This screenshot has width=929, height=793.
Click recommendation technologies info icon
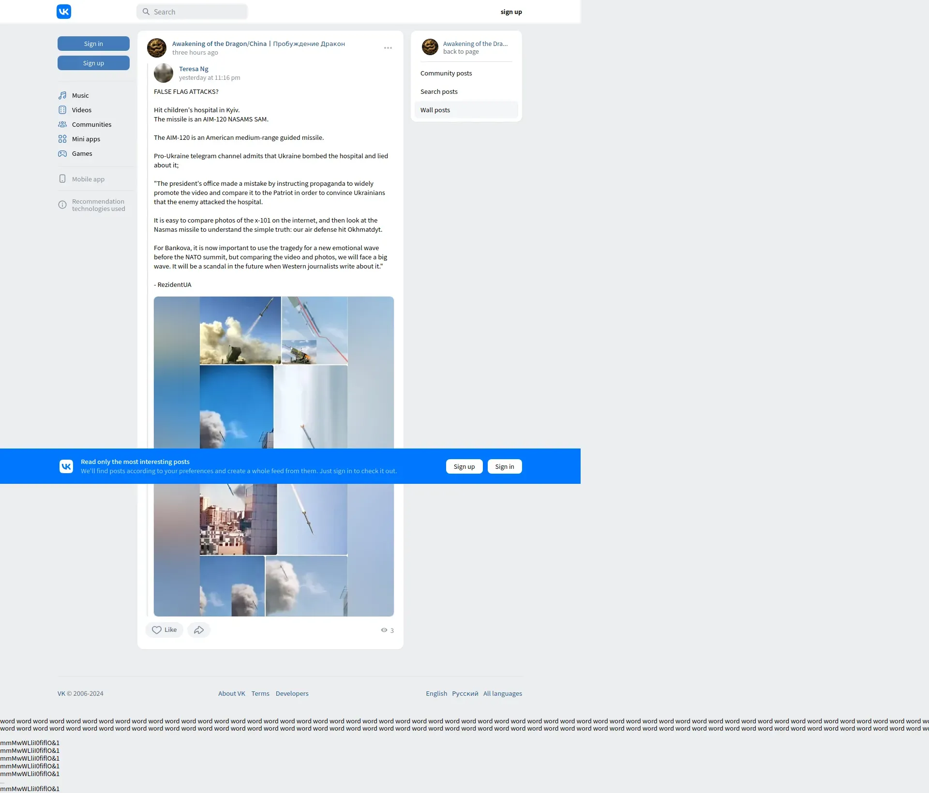pos(62,205)
